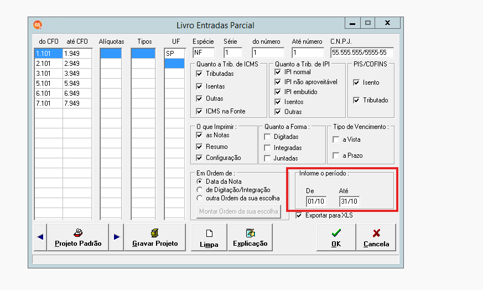The width and height of the screenshot is (483, 290).
Task: Toggle the Isentos IPI checkbox
Action: point(278,102)
